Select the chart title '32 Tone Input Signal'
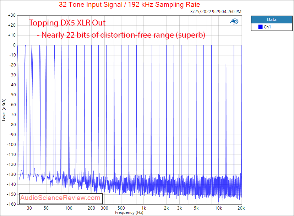 (91, 4)
